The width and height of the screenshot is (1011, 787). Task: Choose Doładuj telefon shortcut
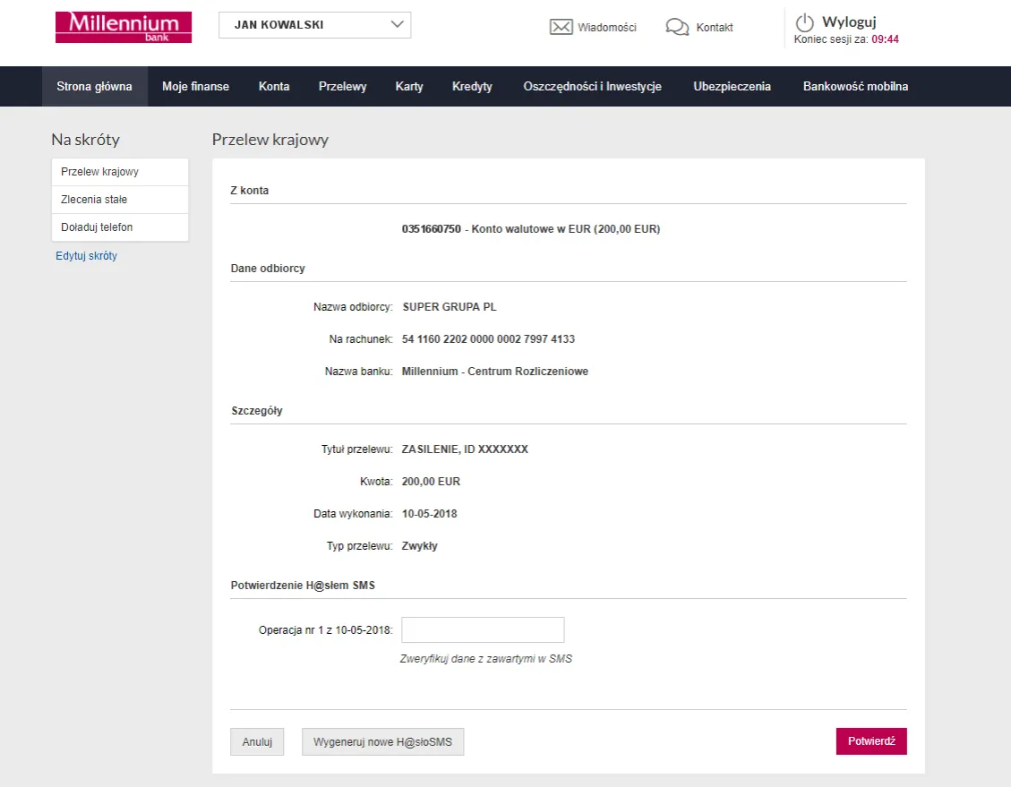point(97,227)
